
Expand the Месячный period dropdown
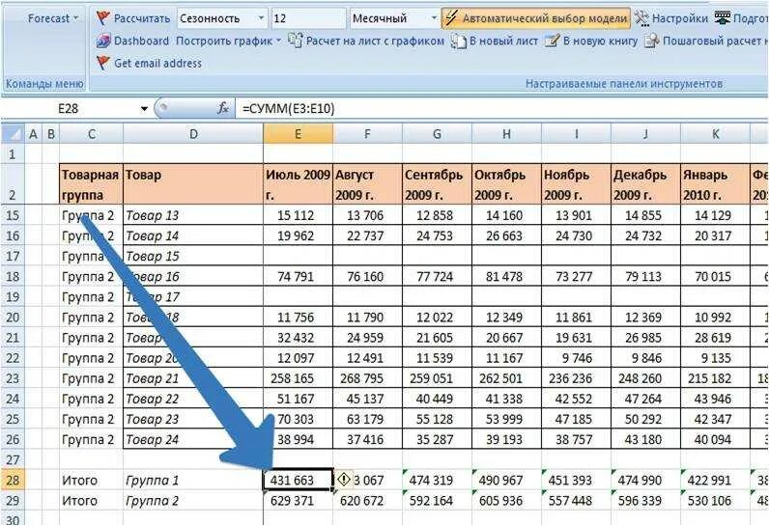pyautogui.click(x=434, y=18)
